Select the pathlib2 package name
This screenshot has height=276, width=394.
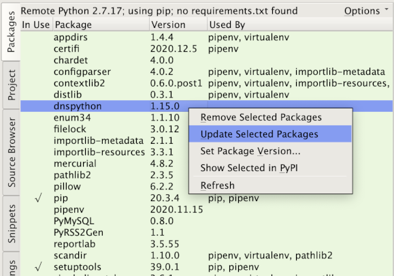(x=72, y=175)
